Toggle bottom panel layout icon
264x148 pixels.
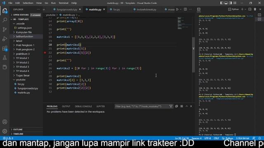(x=226, y=3)
